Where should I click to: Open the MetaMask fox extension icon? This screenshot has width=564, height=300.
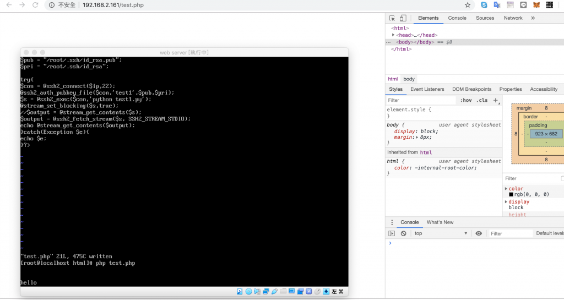pyautogui.click(x=536, y=4)
